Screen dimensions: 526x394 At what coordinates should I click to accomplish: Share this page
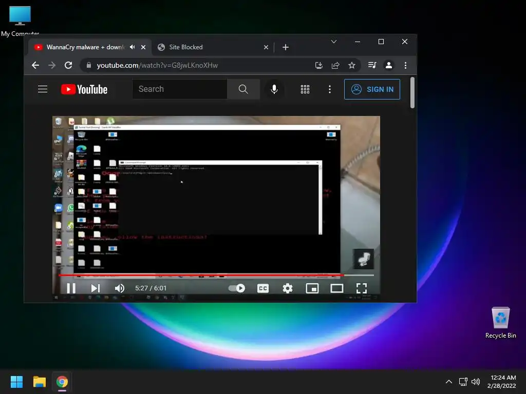pyautogui.click(x=335, y=65)
